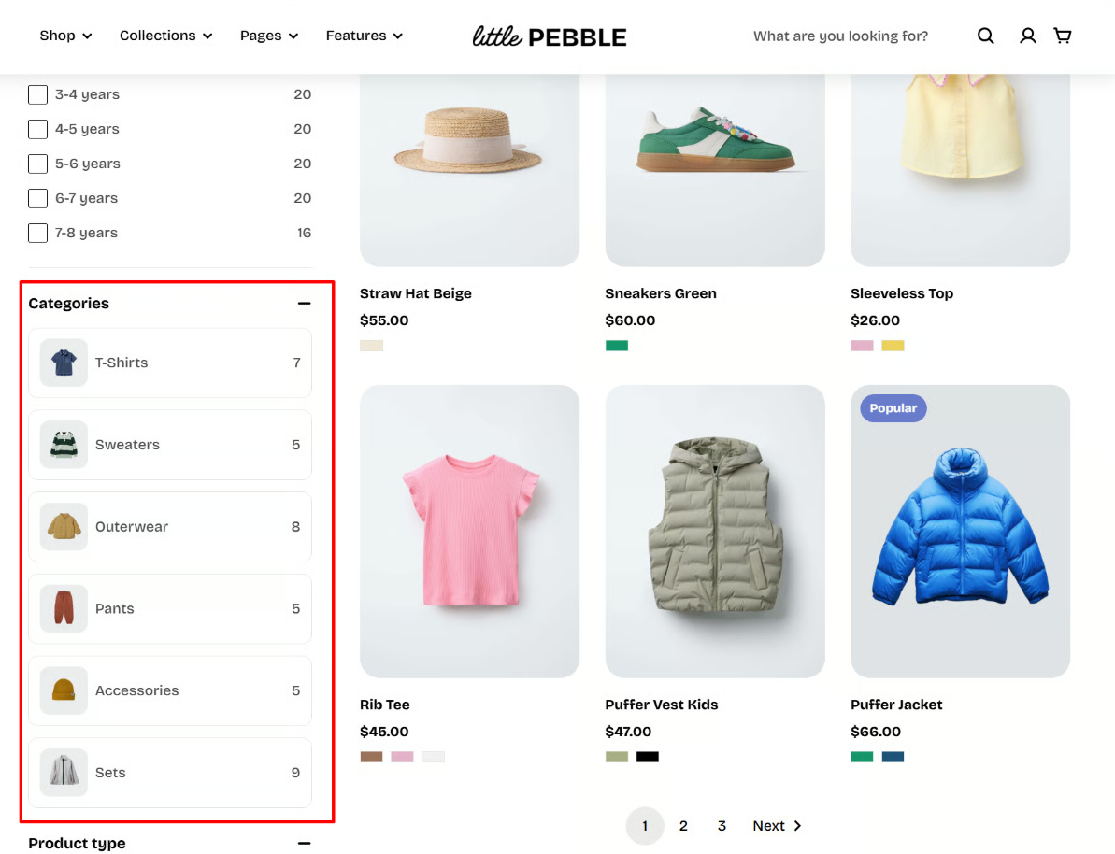Viewport: 1115px width, 854px height.
Task: Go to the Next page
Action: click(x=777, y=826)
